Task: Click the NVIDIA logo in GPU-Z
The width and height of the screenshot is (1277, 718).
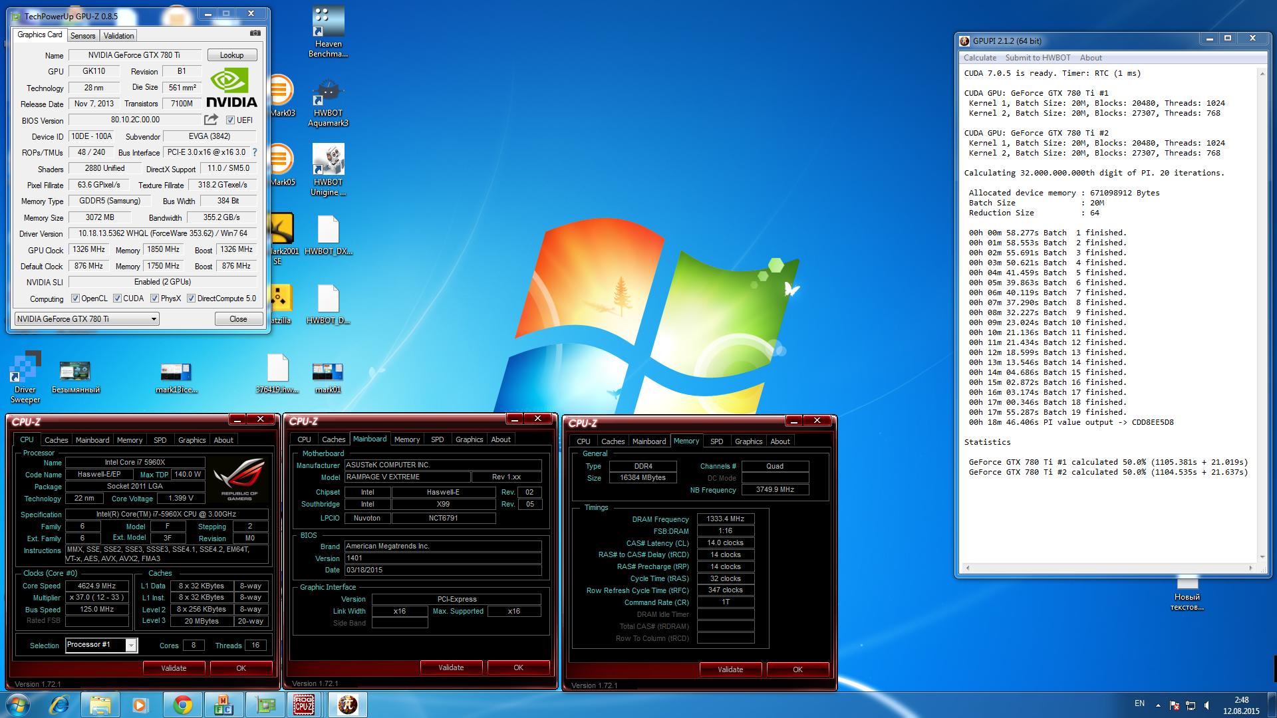Action: [231, 88]
